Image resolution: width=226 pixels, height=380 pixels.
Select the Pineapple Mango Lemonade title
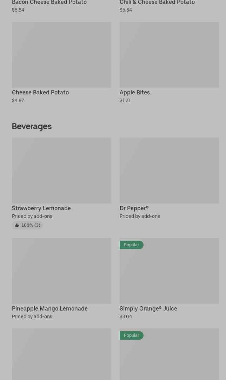50,309
